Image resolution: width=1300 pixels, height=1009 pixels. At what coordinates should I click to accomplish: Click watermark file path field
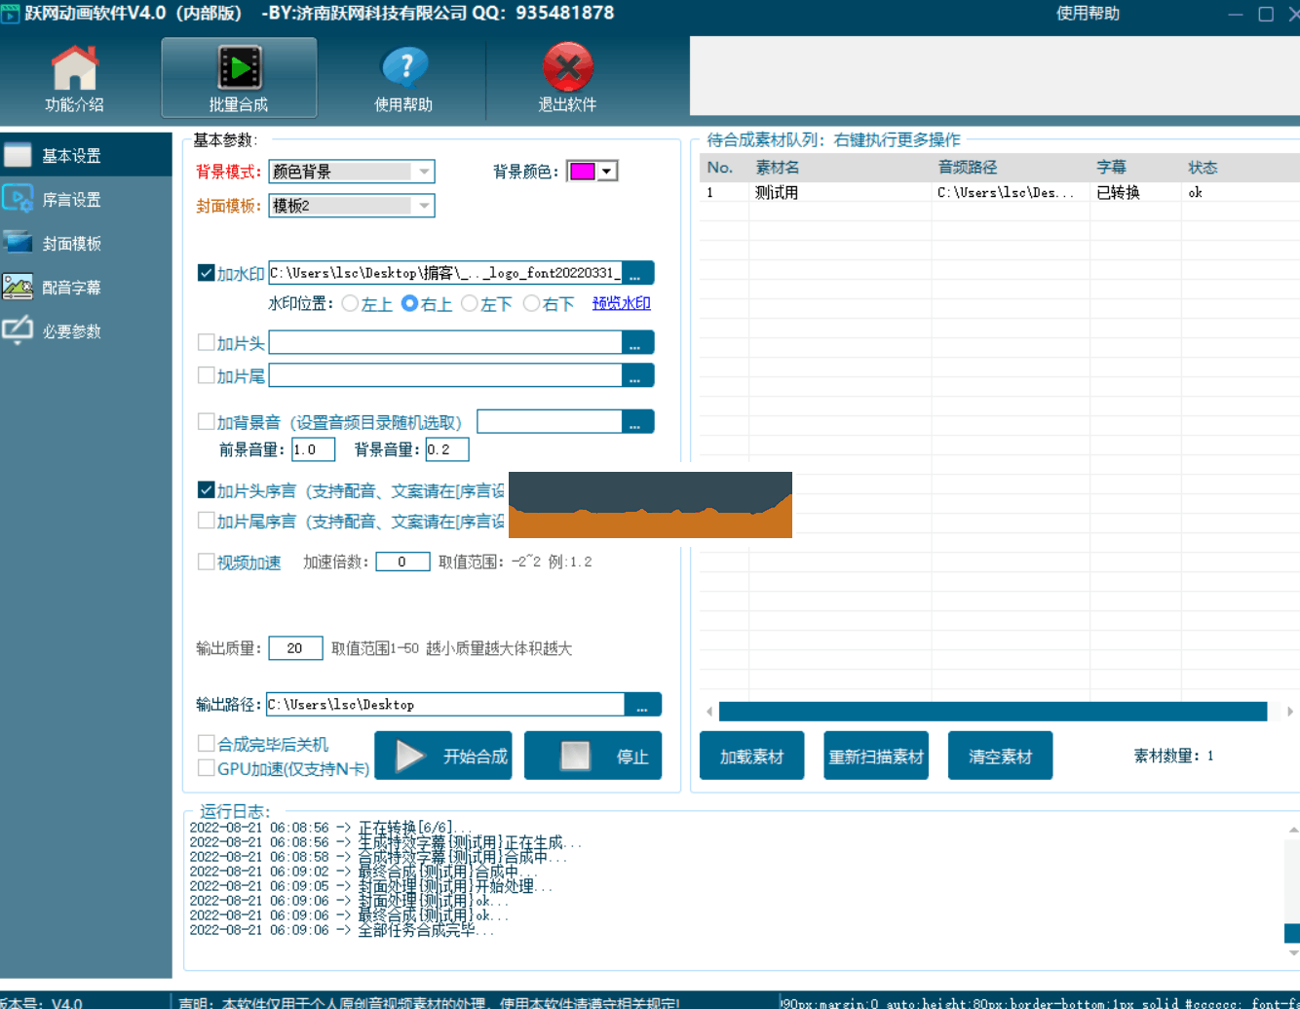[x=445, y=273]
